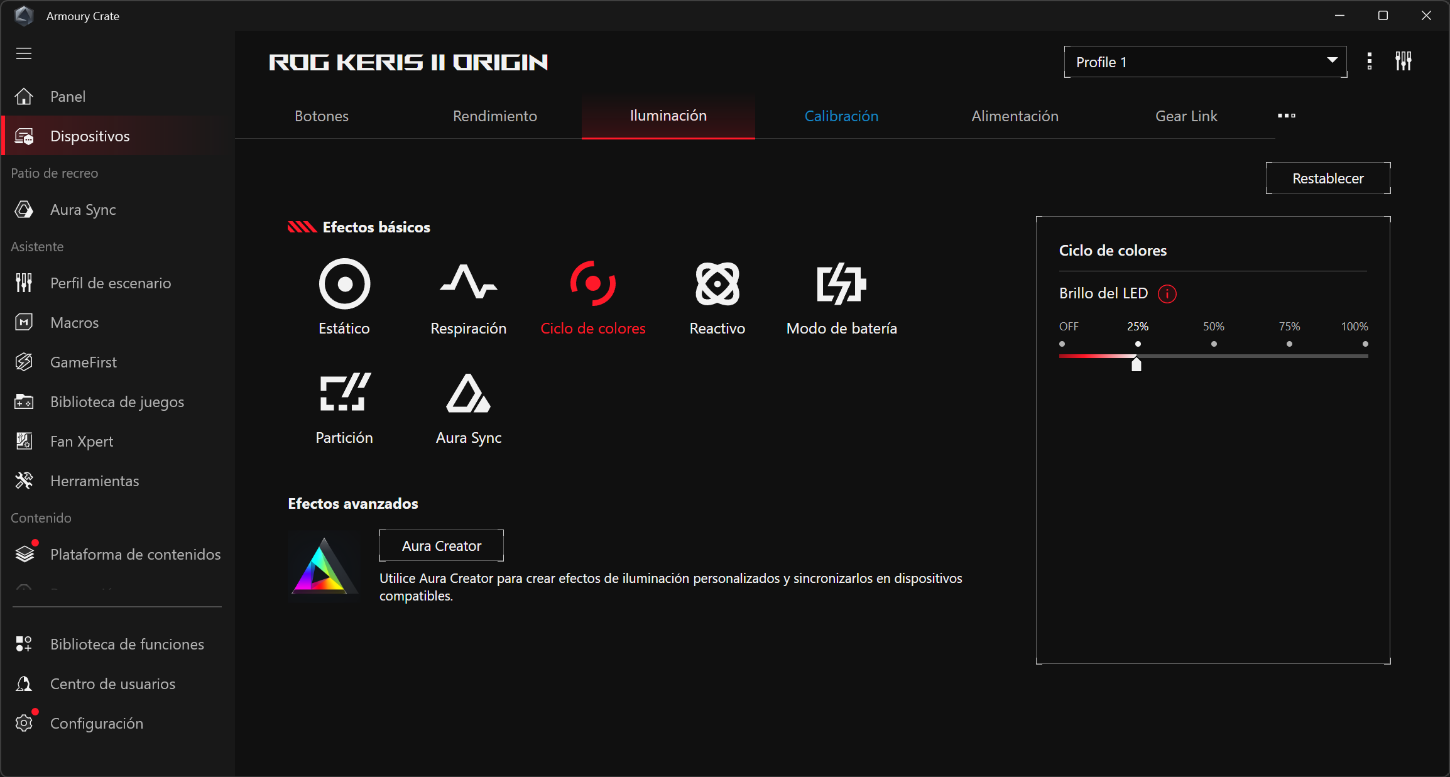The height and width of the screenshot is (777, 1450).
Task: Open Biblioteca de juegos in sidebar
Action: [117, 402]
